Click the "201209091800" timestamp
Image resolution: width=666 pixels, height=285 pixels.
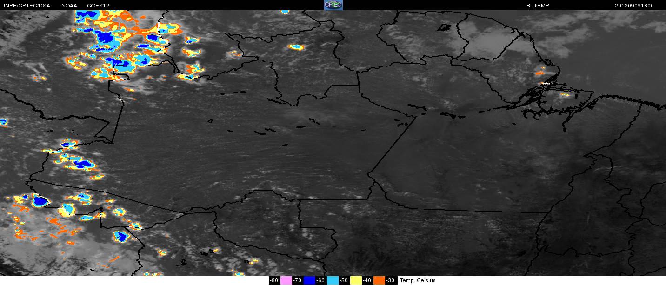point(634,6)
